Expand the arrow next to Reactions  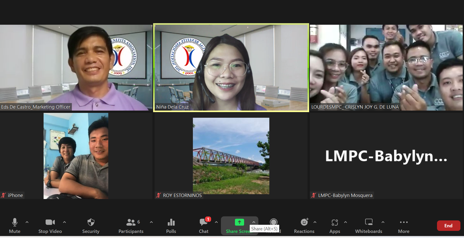(x=315, y=222)
